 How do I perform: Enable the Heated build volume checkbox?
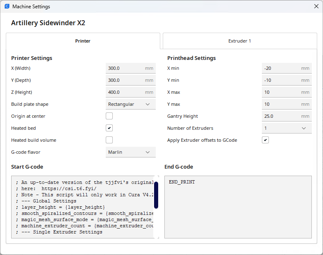tap(109, 140)
